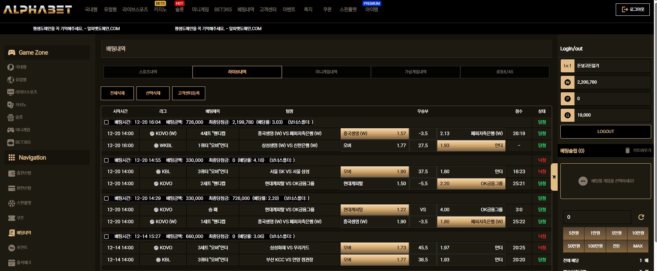The height and width of the screenshot is (271, 657).
Task: Tick the checkbox for the 12-20 14:55 bet
Action: [107, 161]
